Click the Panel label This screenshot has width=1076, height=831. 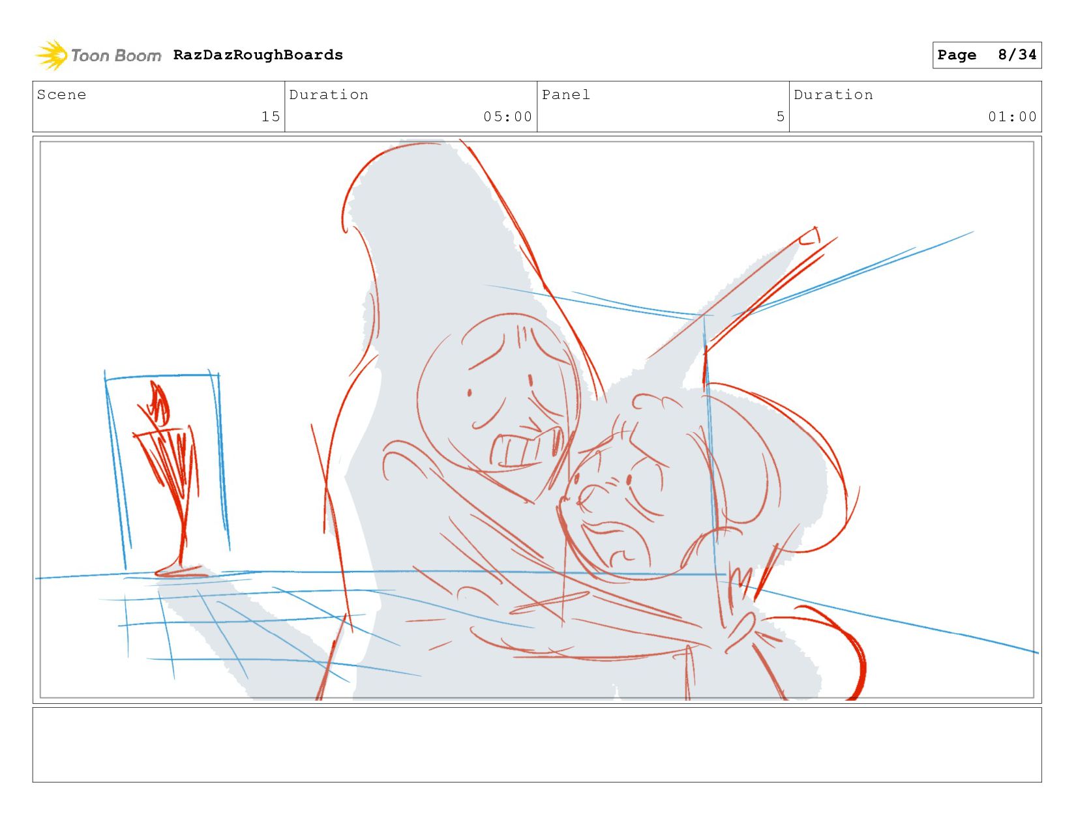[566, 95]
